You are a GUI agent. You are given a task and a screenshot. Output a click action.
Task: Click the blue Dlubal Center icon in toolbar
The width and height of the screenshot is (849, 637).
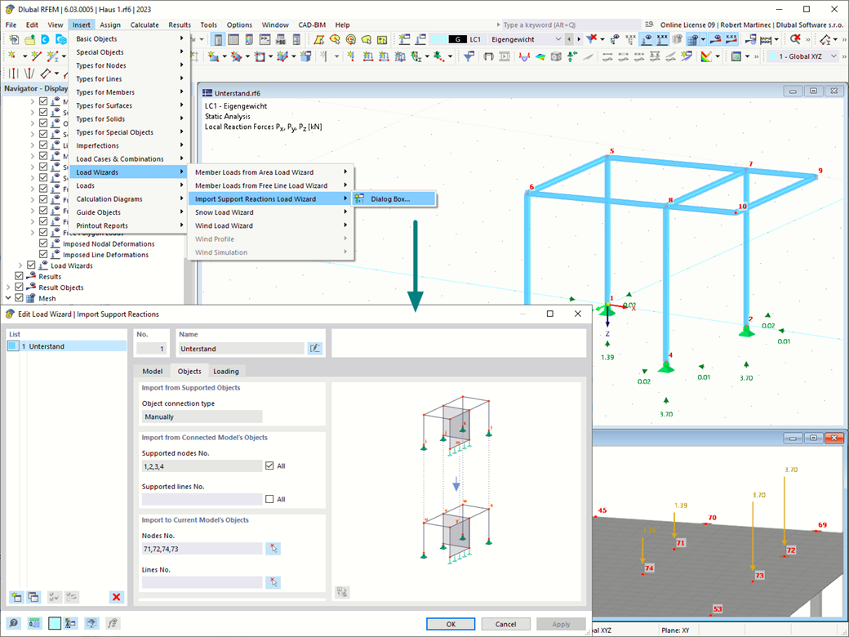45,39
